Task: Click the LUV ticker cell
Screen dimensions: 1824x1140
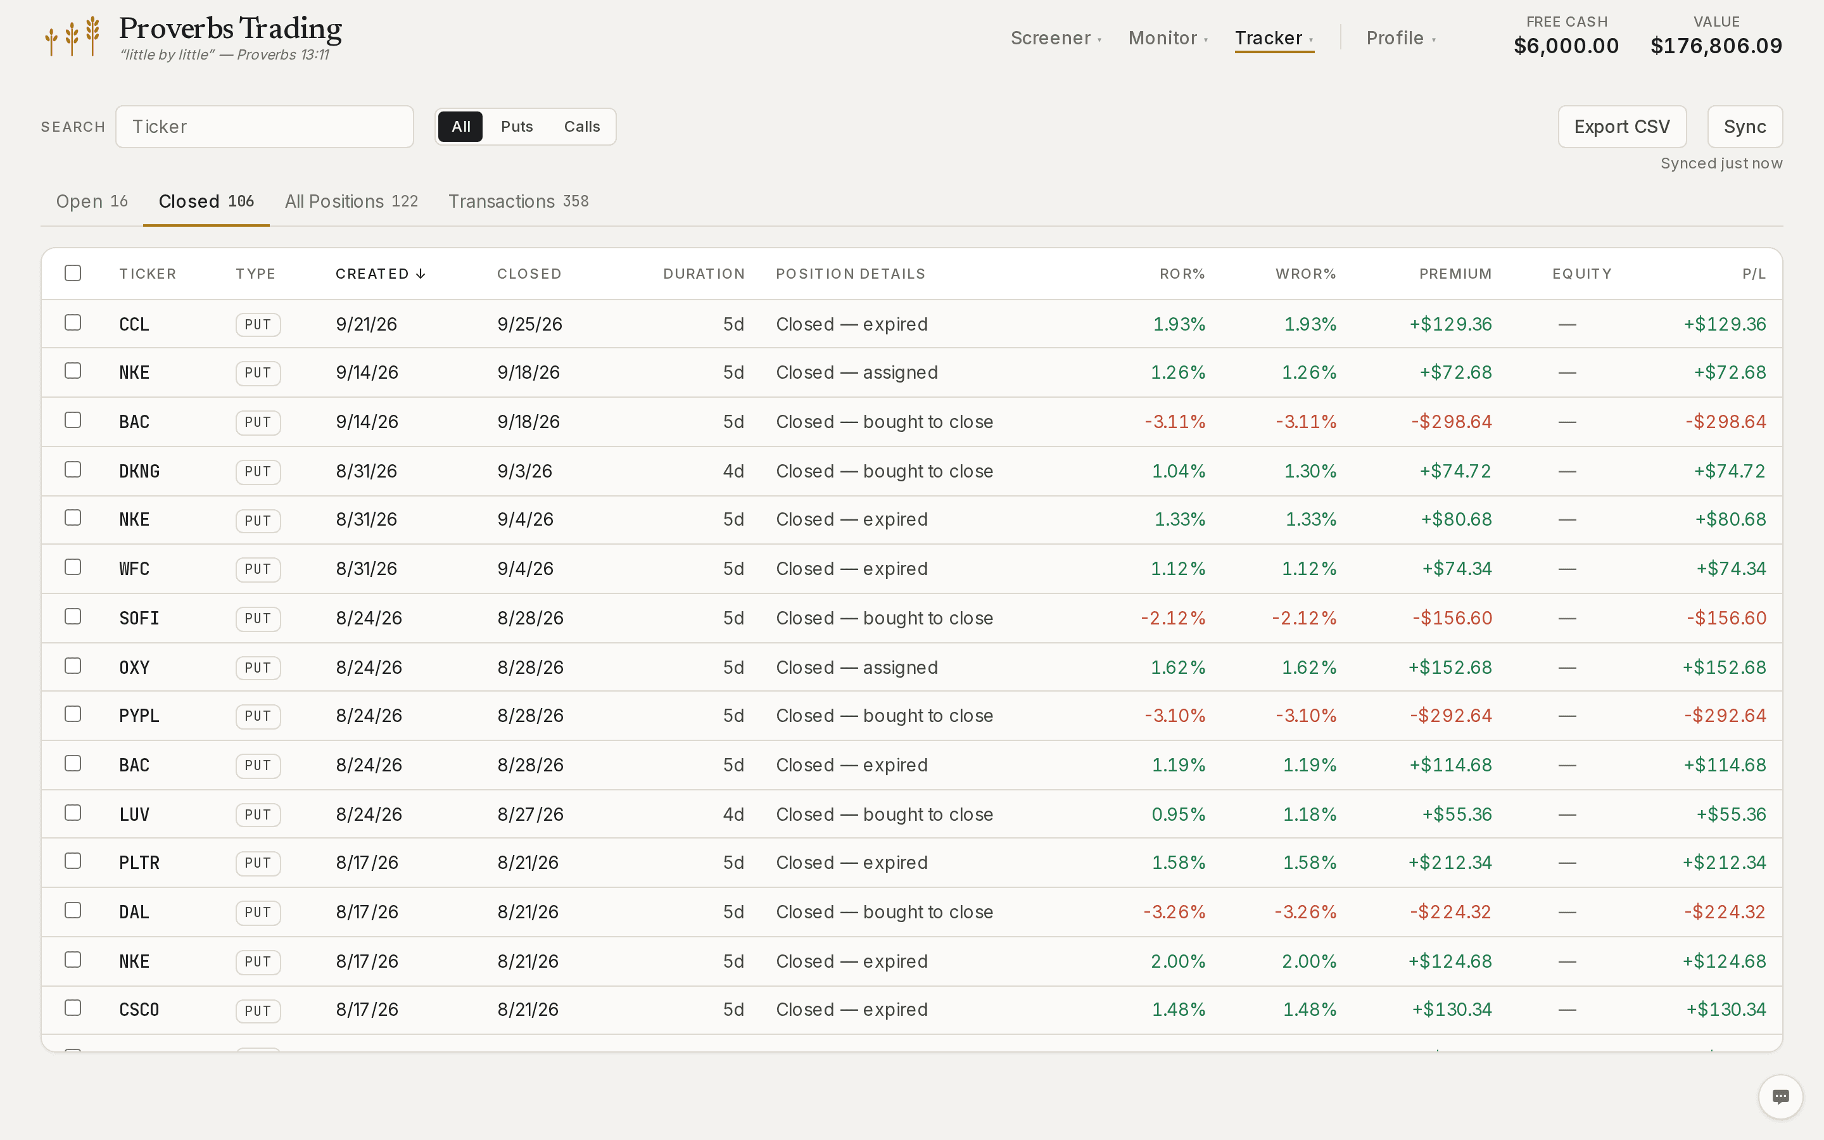Action: [x=134, y=814]
